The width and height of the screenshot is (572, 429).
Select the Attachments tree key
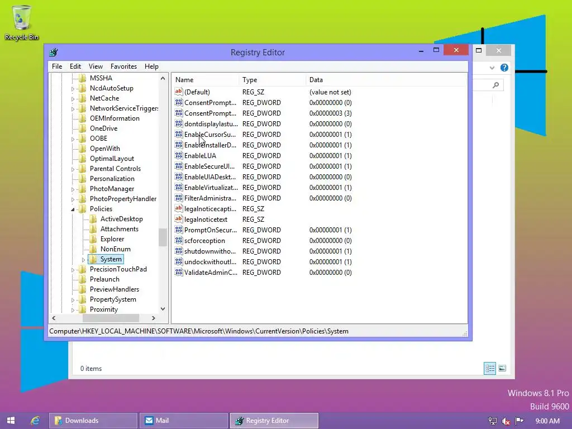pyautogui.click(x=120, y=228)
